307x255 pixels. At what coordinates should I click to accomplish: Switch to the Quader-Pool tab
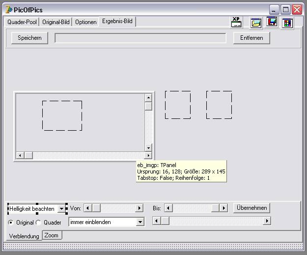(x=22, y=22)
